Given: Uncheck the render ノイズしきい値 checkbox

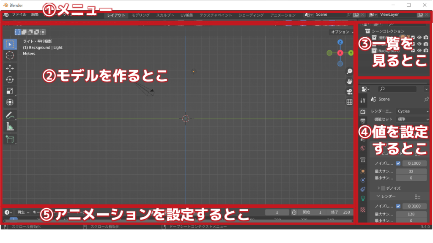Looking at the screenshot, I should [398, 206].
